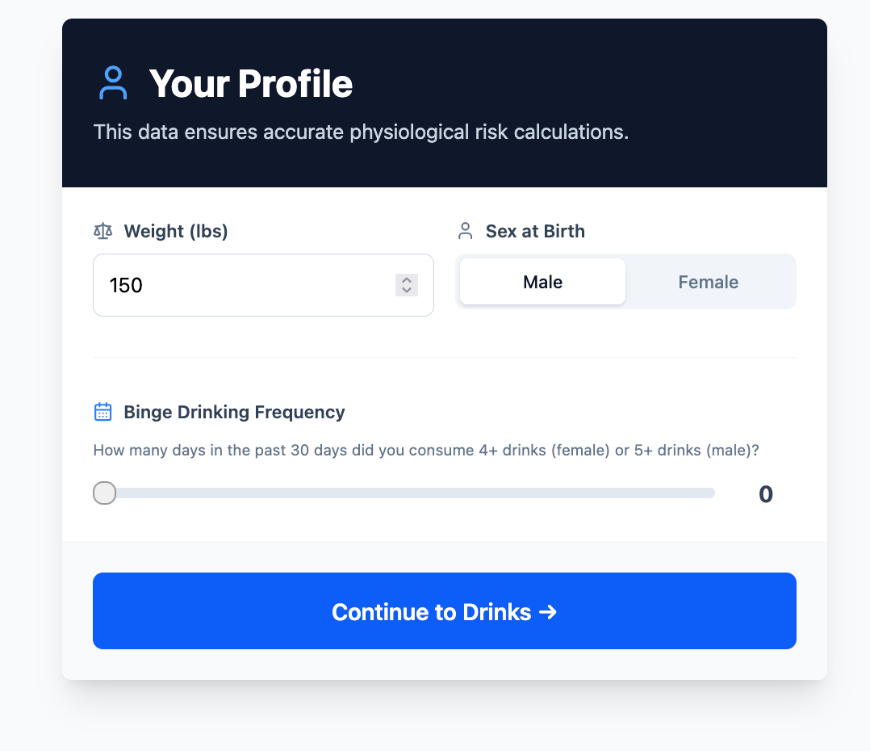Click the binge frequency slider thumb

[x=104, y=493]
